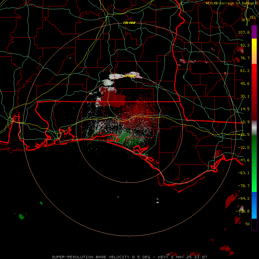
Task: Click the 14.5 velocity scale label
Action: pyautogui.click(x=245, y=109)
